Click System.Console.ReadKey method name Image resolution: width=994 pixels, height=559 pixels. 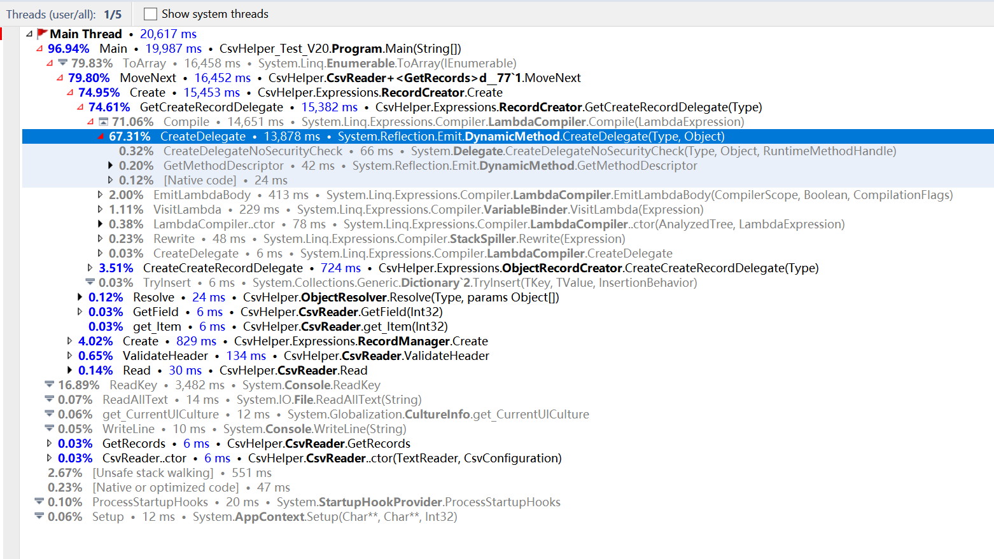coord(311,385)
